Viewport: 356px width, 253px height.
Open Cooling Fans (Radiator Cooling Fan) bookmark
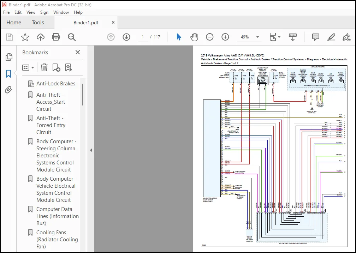pyautogui.click(x=57, y=239)
